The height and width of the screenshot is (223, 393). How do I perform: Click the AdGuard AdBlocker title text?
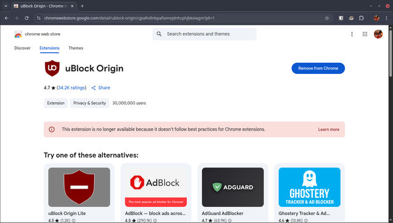click(x=223, y=214)
